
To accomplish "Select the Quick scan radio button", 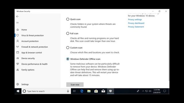I will [68, 19].
